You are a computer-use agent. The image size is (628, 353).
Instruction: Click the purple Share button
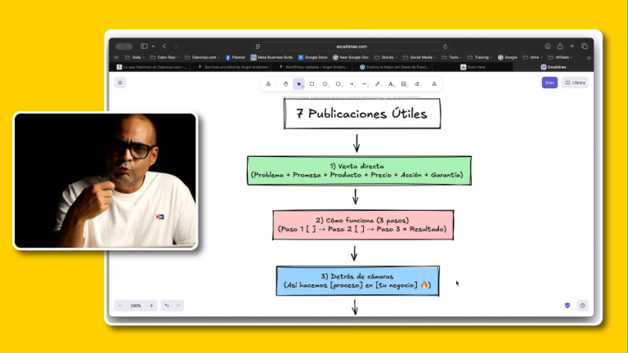(549, 83)
